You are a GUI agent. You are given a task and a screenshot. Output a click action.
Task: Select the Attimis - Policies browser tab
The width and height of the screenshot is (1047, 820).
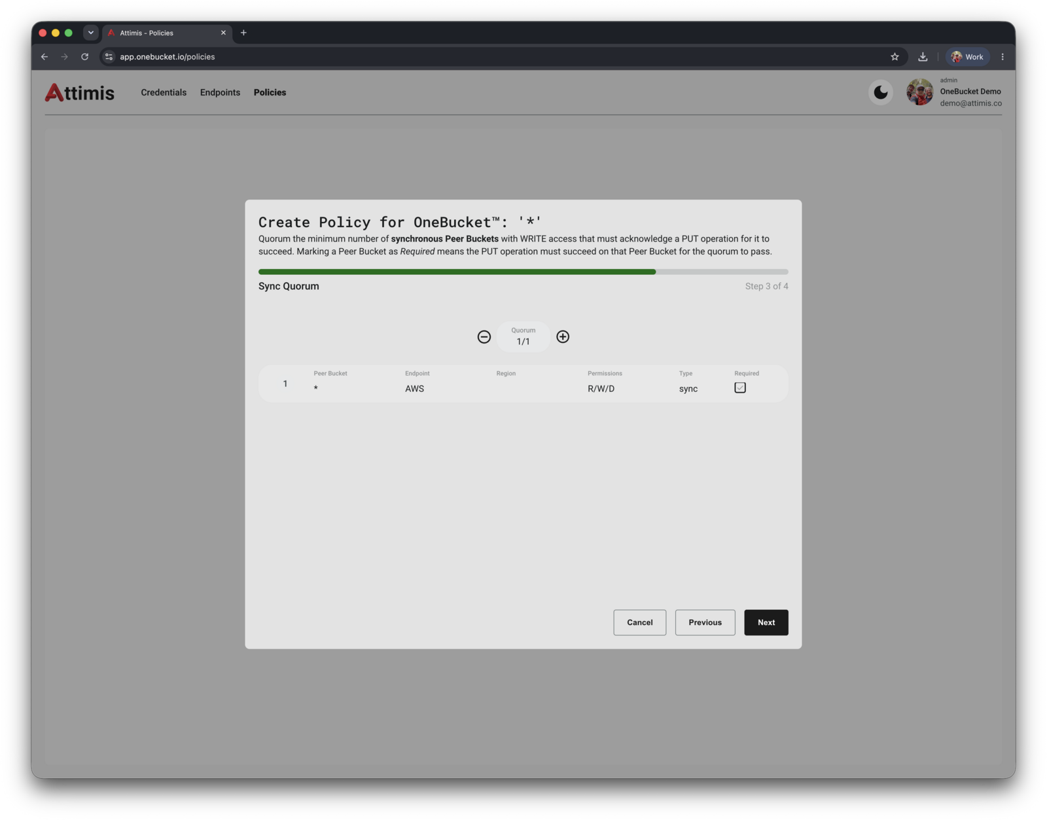[x=167, y=33]
